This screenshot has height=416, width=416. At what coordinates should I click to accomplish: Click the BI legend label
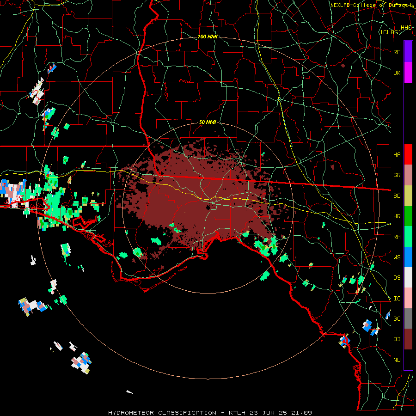tap(397, 339)
